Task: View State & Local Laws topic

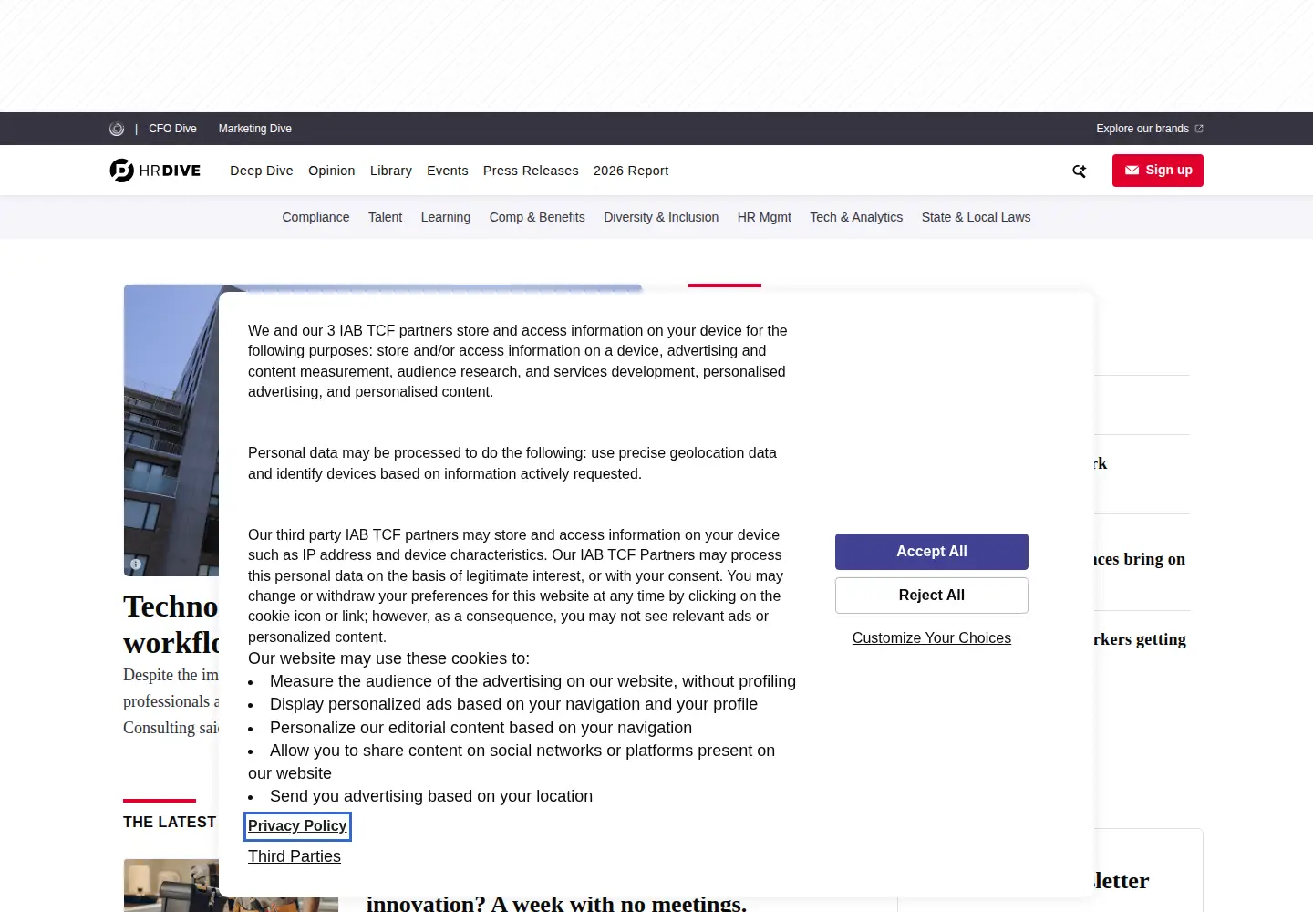Action: click(x=976, y=217)
